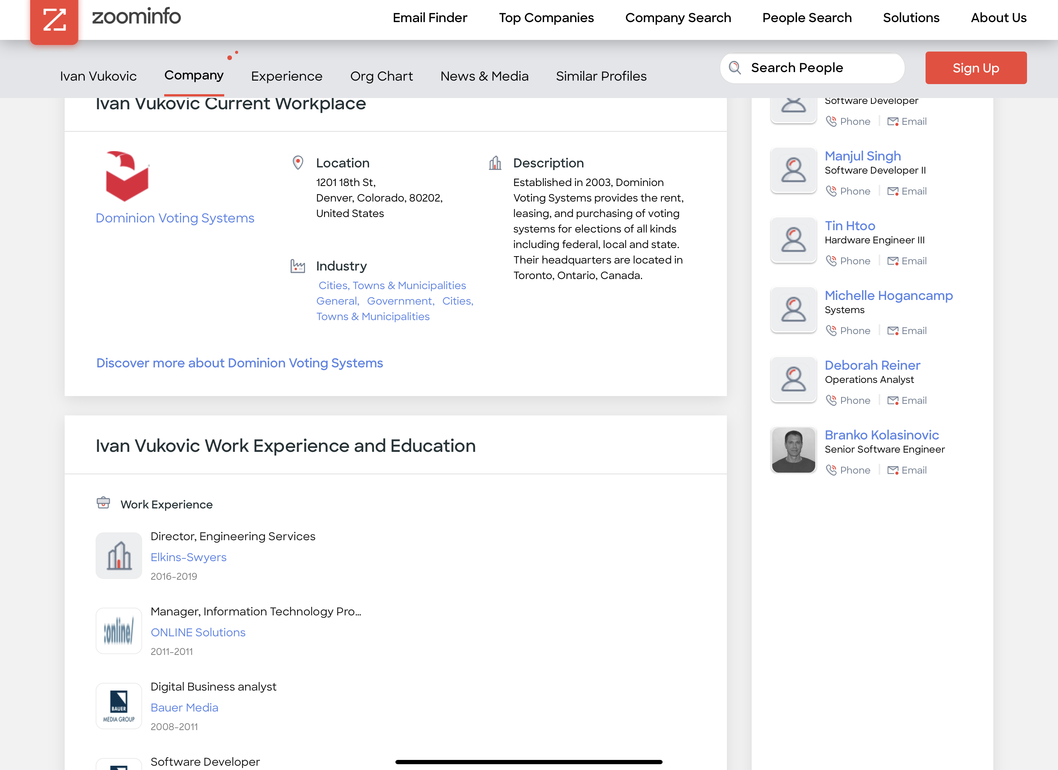The height and width of the screenshot is (770, 1058).
Task: Click the phone icon for Manjul Singh
Action: pyautogui.click(x=831, y=191)
